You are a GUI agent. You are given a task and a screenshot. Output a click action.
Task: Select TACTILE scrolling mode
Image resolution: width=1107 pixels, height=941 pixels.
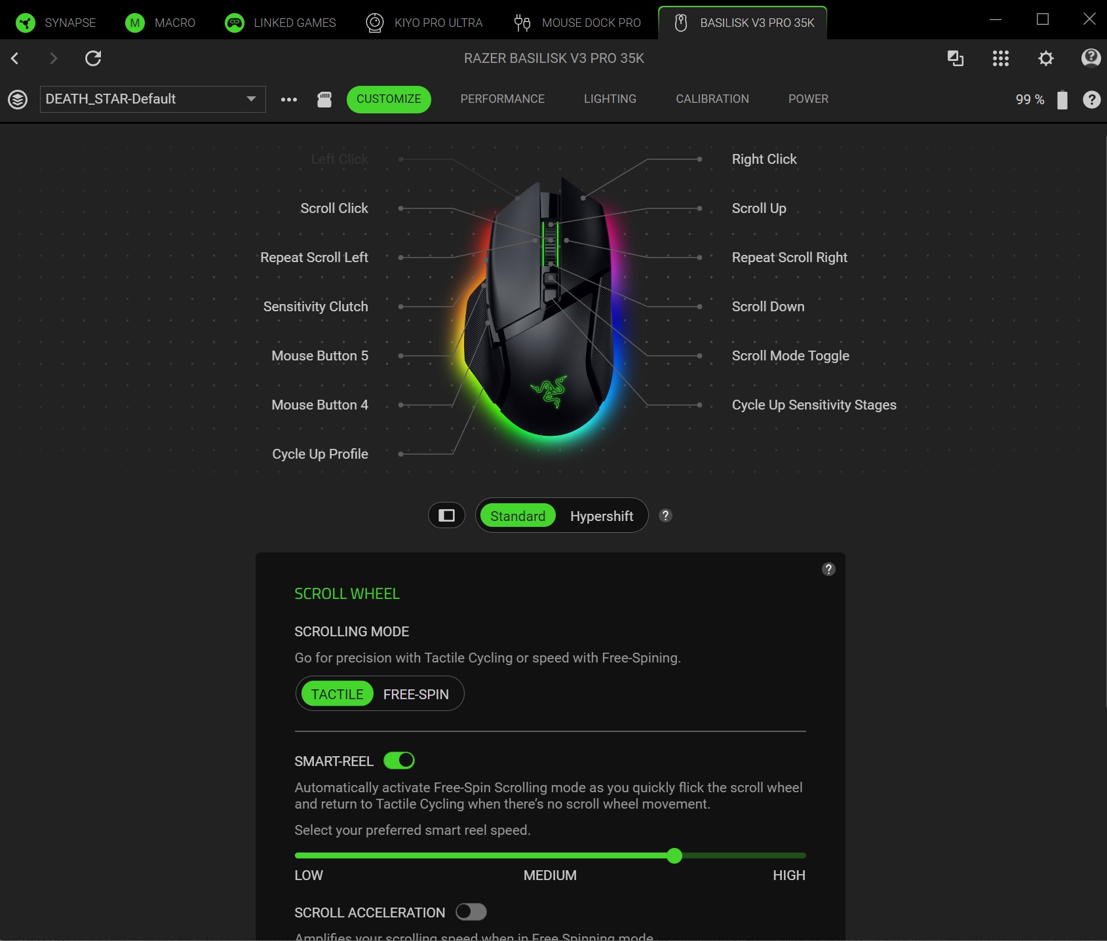(337, 694)
